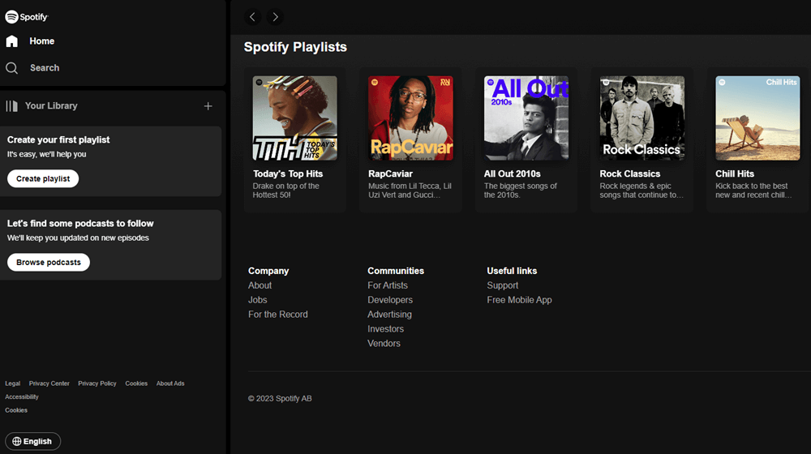Open the For Artists link

click(388, 285)
